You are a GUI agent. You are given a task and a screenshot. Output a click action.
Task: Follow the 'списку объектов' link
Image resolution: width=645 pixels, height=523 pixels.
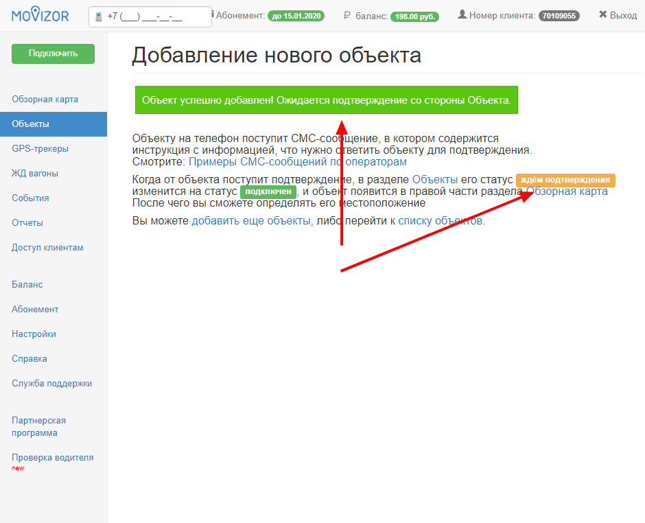tap(441, 221)
